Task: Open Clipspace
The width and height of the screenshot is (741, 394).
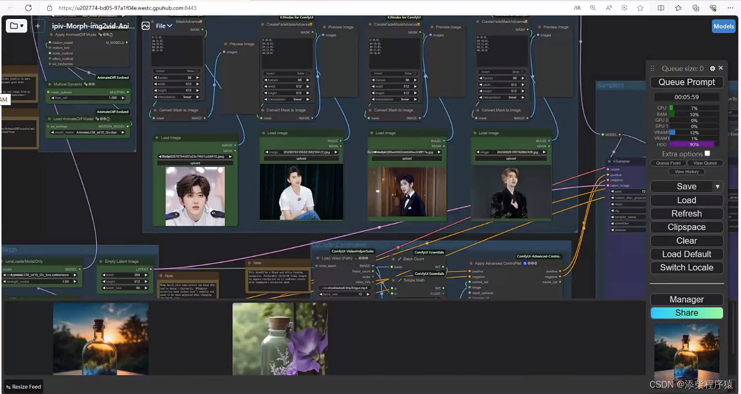Action: tap(687, 227)
